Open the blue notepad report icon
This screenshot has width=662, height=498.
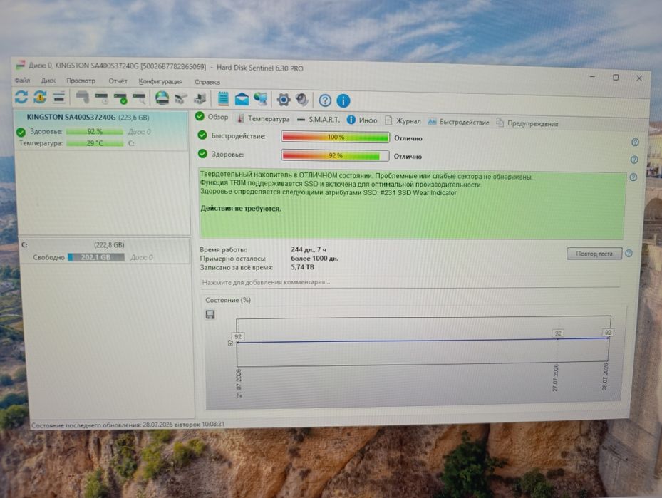point(223,99)
